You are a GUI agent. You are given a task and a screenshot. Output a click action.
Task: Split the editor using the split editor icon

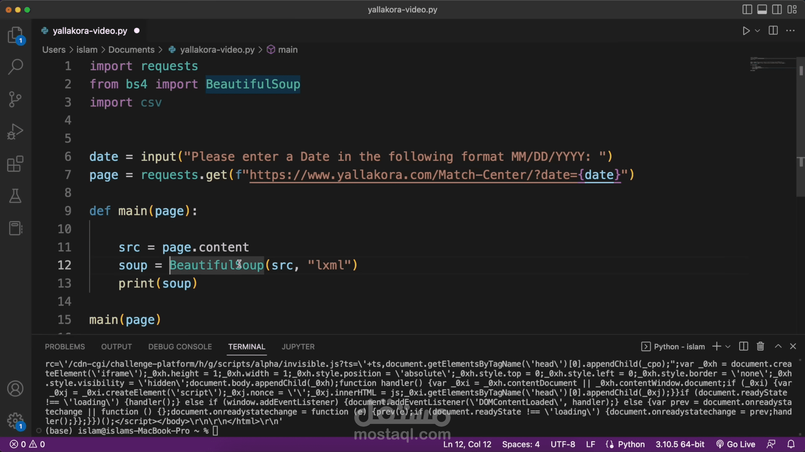coord(773,31)
